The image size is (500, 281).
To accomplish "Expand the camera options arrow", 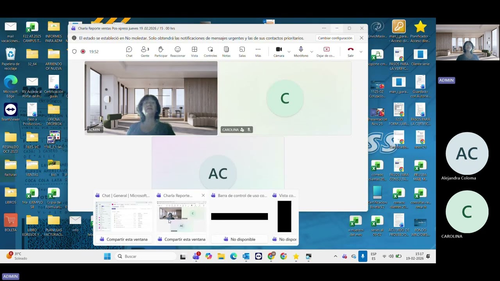I will tap(289, 52).
